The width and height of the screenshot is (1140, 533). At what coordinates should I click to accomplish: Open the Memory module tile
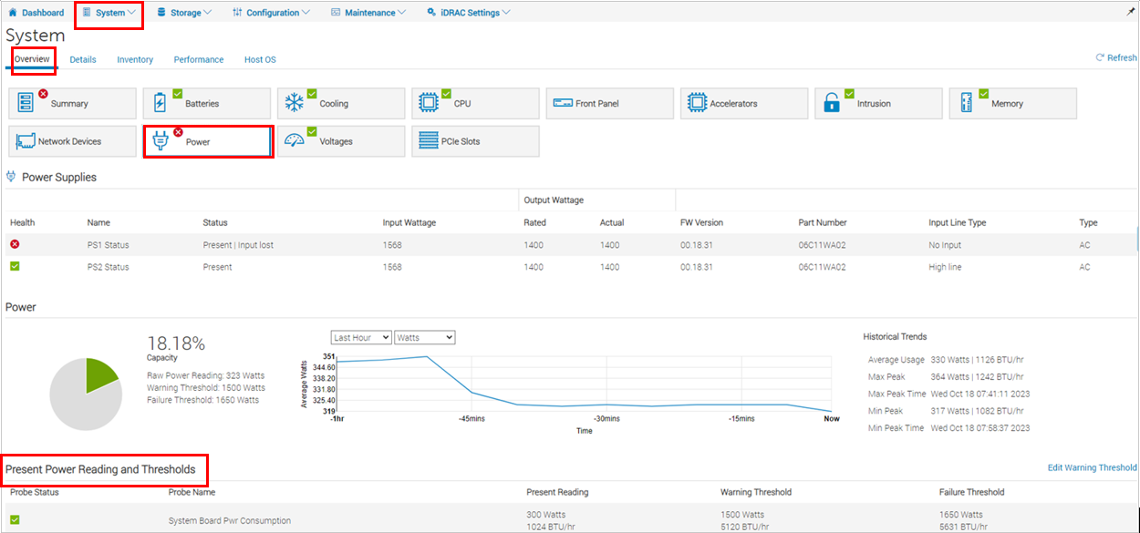pyautogui.click(x=1012, y=103)
